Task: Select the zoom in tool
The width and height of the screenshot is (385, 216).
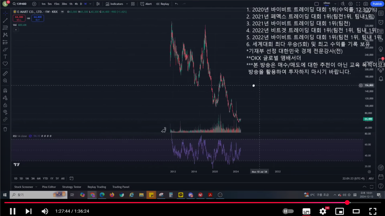Action: [x=5, y=81]
